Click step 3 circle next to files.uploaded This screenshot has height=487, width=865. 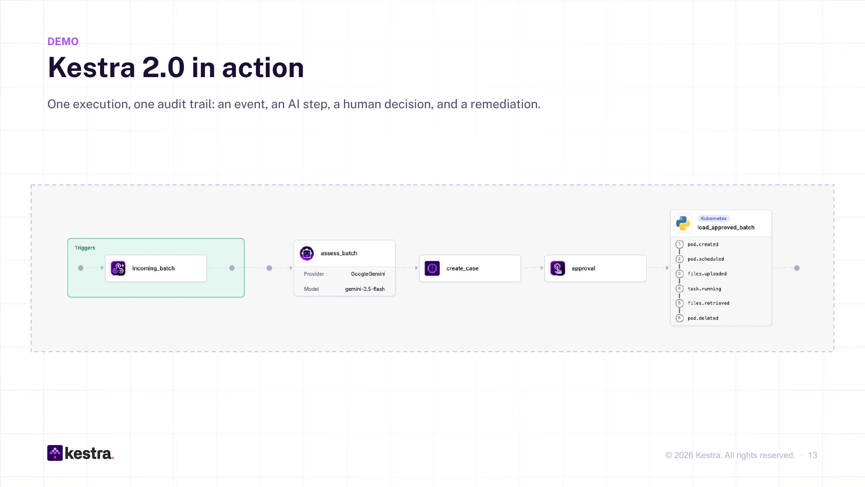[x=679, y=274]
